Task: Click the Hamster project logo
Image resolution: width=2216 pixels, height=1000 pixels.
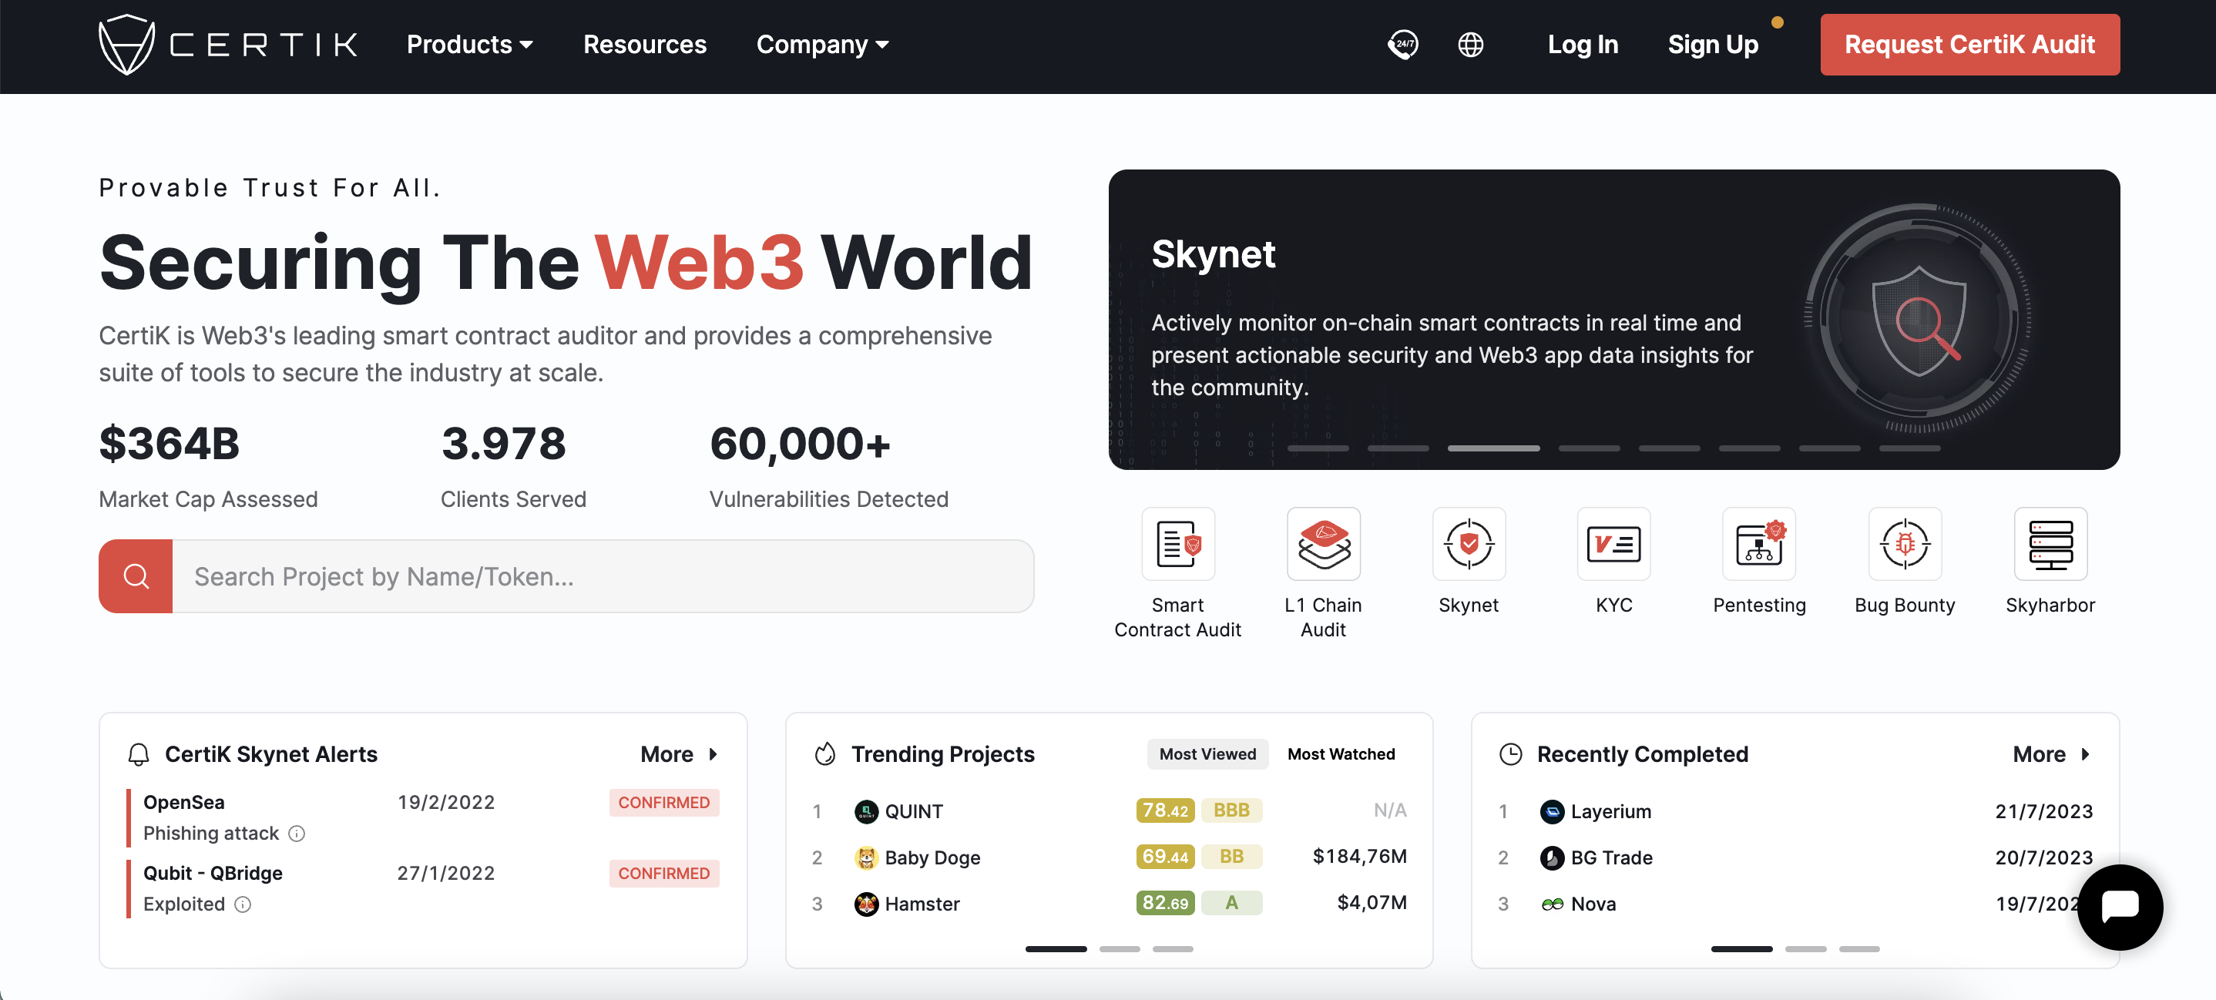Action: pos(865,904)
